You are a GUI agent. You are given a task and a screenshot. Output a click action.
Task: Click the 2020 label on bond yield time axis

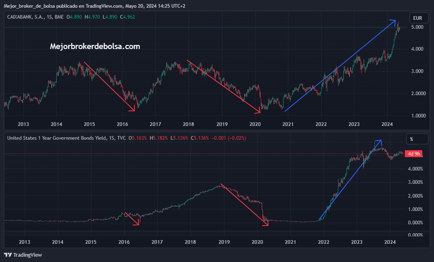257,242
